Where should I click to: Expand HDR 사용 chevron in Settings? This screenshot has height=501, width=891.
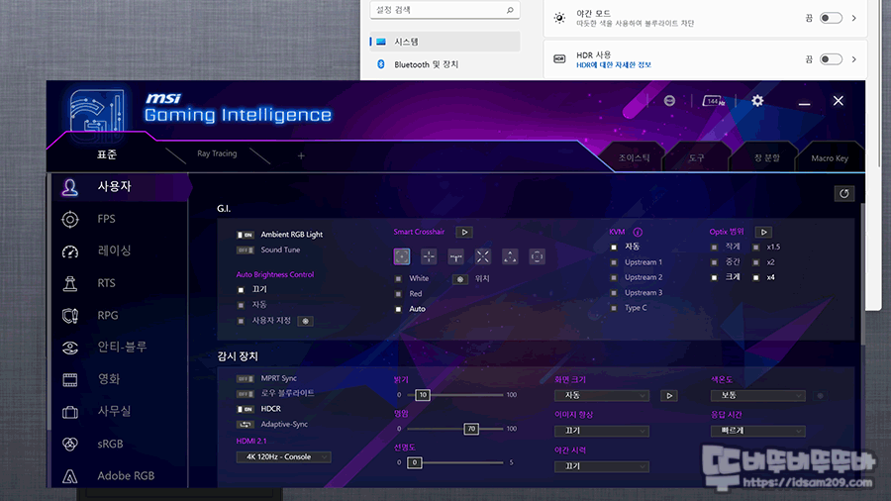[854, 59]
